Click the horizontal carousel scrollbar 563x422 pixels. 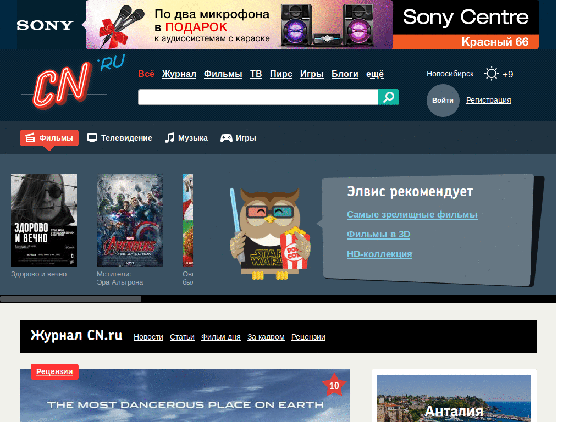pos(71,299)
